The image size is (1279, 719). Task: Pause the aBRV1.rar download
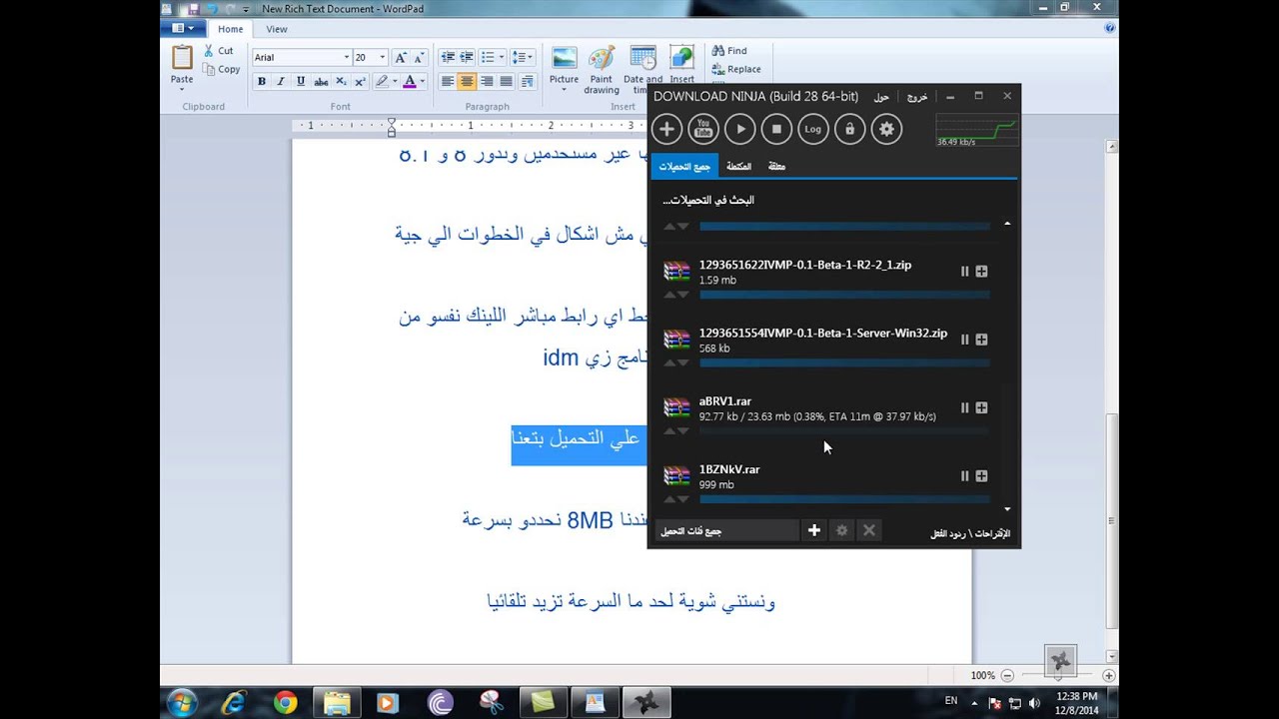point(964,407)
